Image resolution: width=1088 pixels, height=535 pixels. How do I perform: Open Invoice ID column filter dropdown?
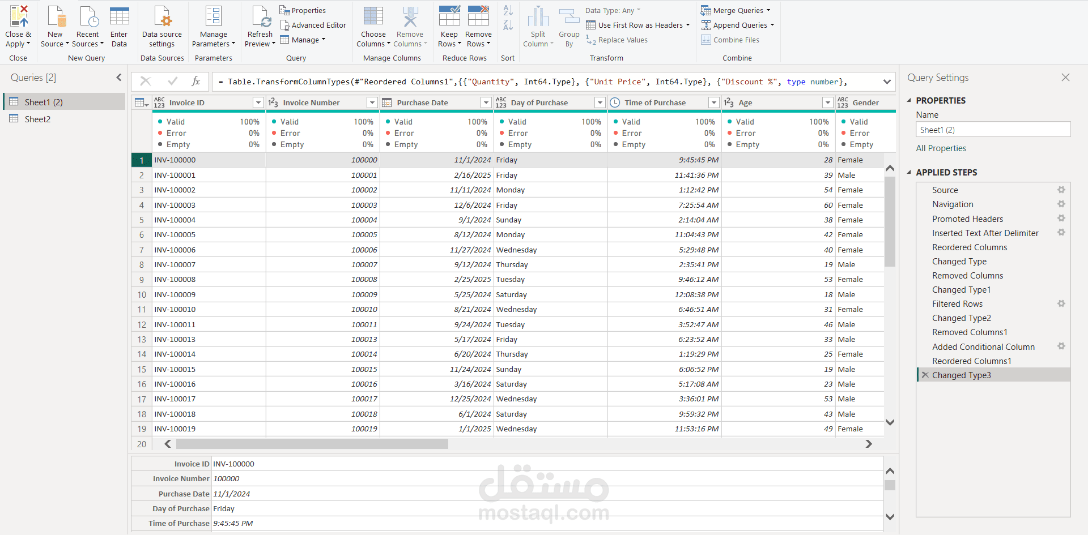(x=258, y=102)
